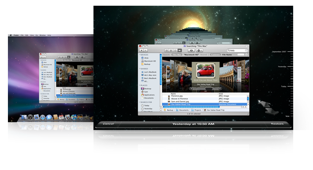Open Aki's Mac mini under Shared
The width and height of the screenshot is (313, 170).
coord(149,75)
